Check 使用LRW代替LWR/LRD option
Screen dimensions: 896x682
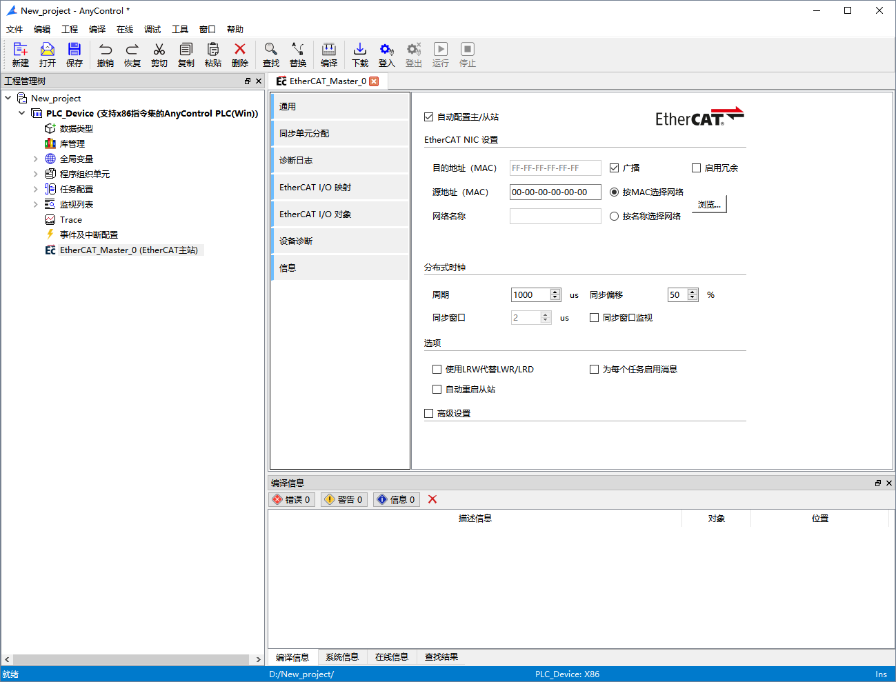coord(437,370)
